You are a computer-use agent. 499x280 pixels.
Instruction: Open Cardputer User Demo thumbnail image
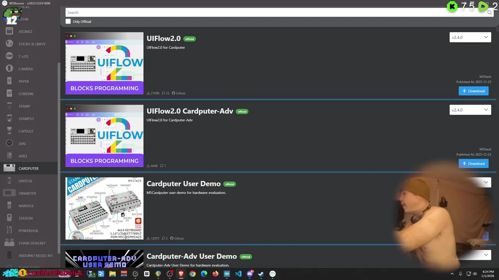pyautogui.click(x=104, y=208)
